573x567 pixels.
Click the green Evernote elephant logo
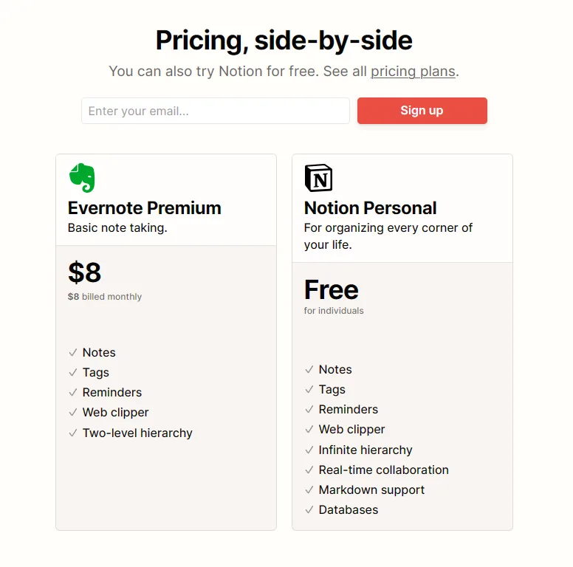(82, 178)
